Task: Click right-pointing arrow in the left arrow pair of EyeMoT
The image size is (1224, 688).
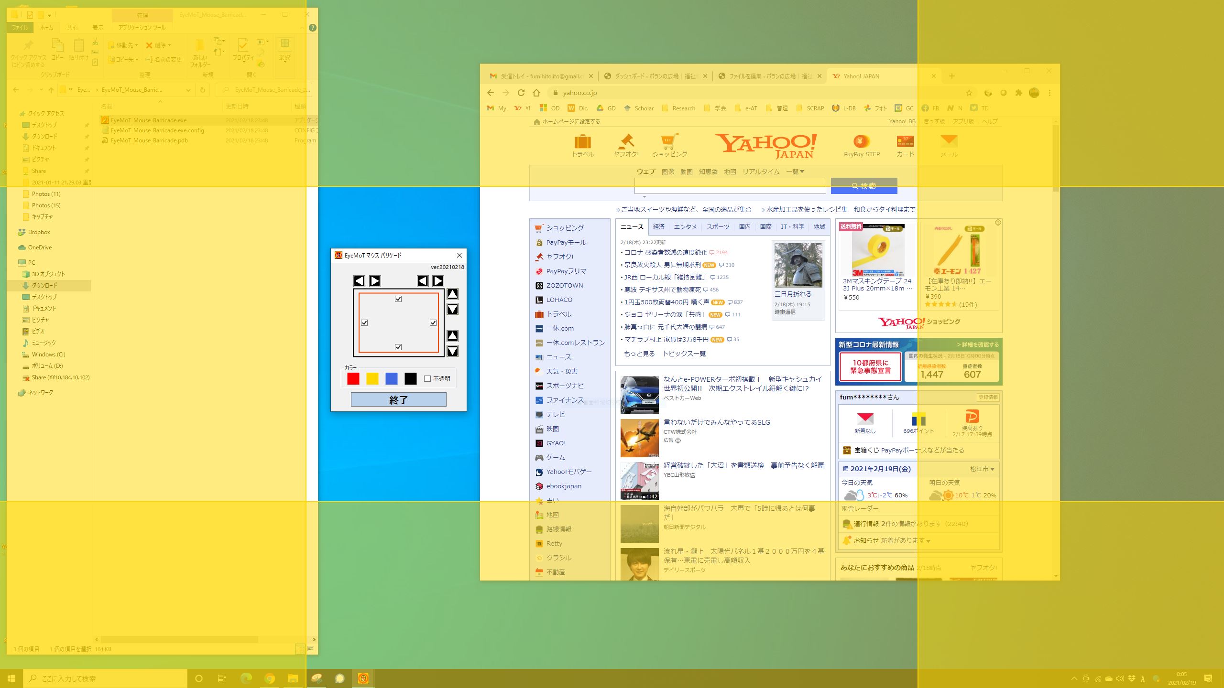Action: 375,281
